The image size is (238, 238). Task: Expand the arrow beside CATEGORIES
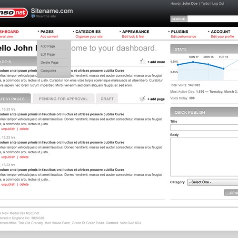pos(73,31)
